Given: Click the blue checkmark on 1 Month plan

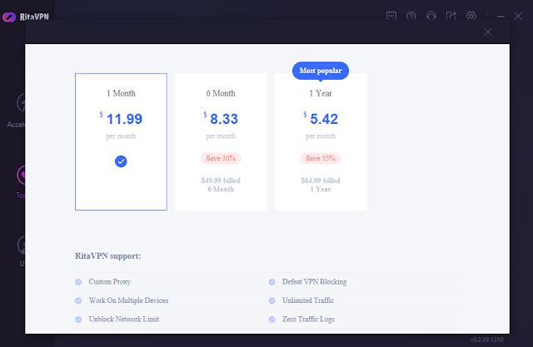Looking at the screenshot, I should [x=121, y=161].
